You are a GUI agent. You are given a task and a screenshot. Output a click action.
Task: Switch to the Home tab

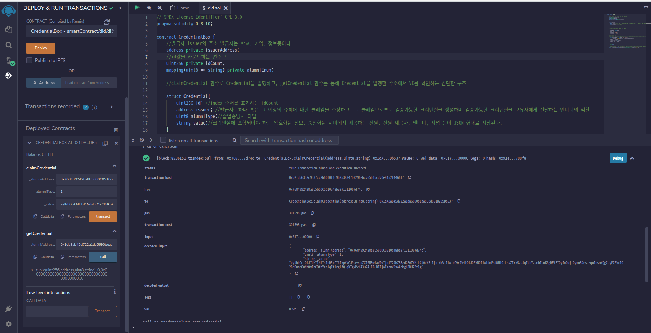179,8
